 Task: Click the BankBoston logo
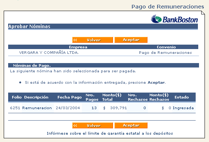pos(174,19)
